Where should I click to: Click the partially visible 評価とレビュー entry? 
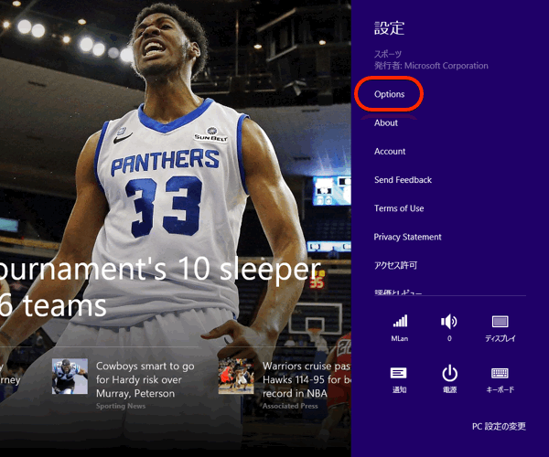coord(398,292)
